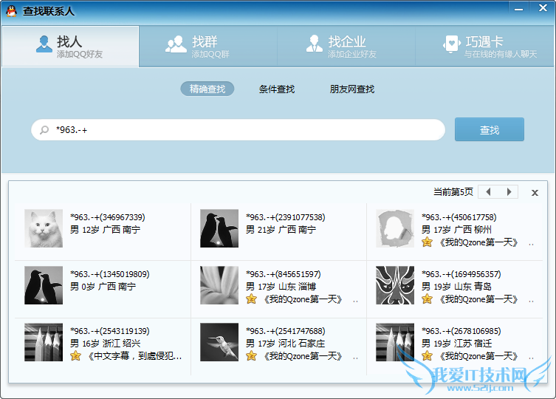Click the name *963.-+(845651597)
This screenshot has width=556, height=399.
pos(284,274)
